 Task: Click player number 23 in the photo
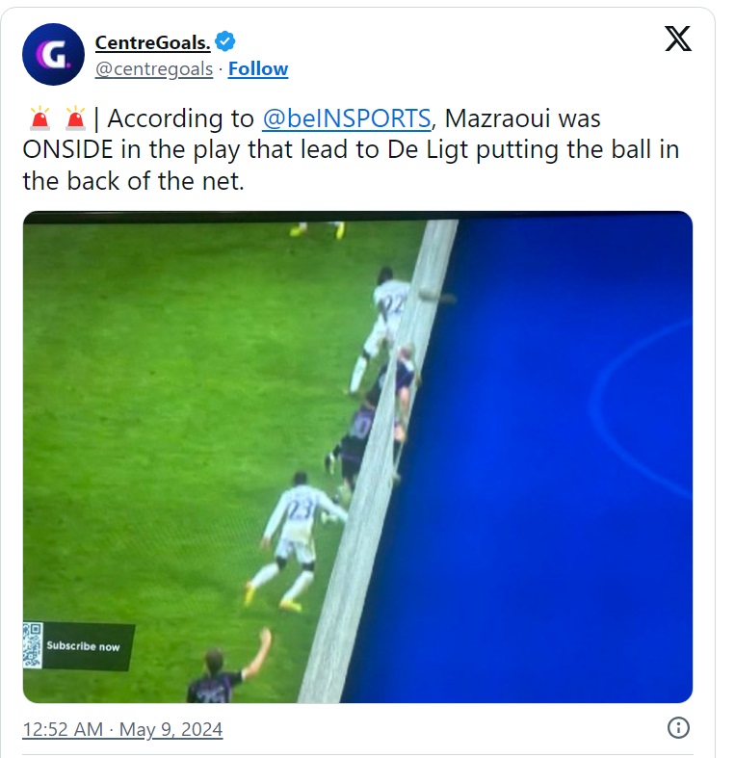point(295,535)
